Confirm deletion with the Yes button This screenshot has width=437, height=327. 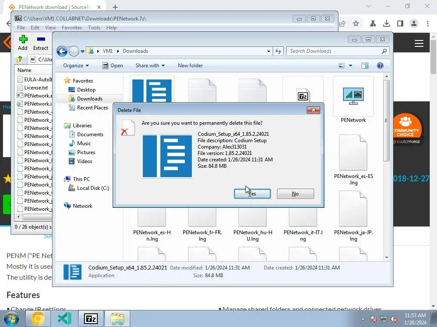coord(252,194)
